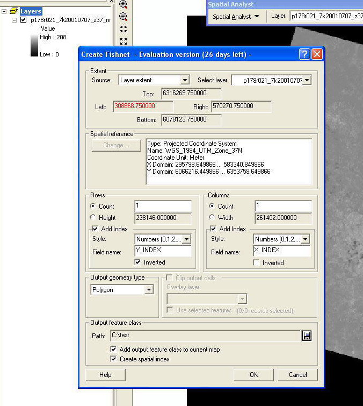Click the Path field showing C:\test
This screenshot has width=363, height=406.
[205, 336]
